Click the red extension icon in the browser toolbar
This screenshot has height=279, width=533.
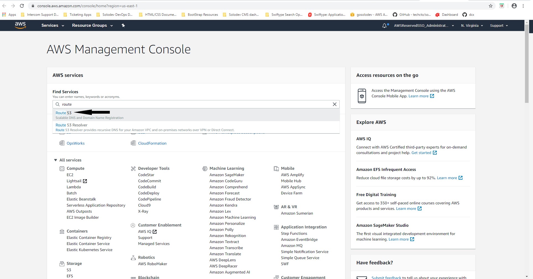tap(502, 6)
